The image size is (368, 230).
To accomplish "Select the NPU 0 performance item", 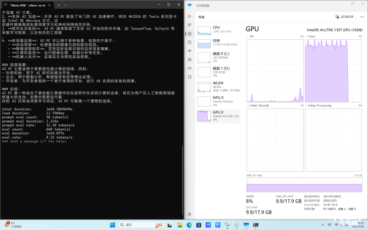I will click(x=218, y=101).
